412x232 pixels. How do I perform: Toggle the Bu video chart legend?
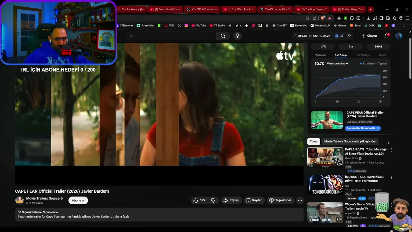(x=367, y=64)
